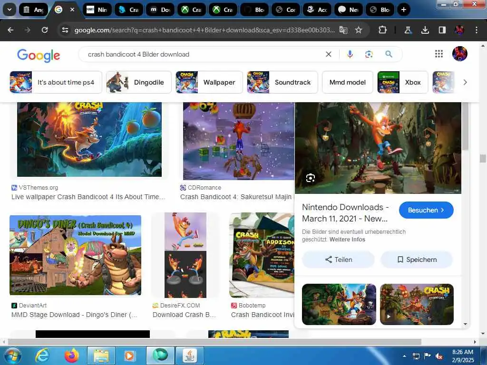Open extensions puzzle icon
The image size is (487, 365).
pos(383,30)
